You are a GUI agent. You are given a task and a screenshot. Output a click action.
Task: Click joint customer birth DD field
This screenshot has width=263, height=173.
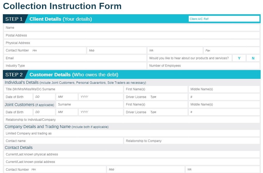(x=44, y=112)
